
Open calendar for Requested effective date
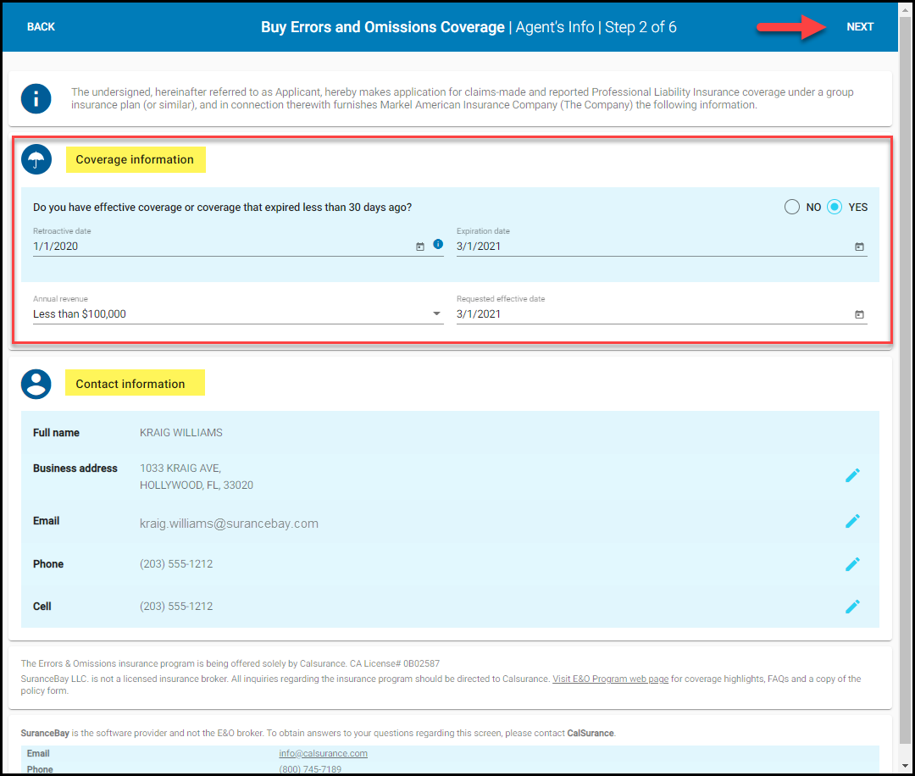coord(859,314)
